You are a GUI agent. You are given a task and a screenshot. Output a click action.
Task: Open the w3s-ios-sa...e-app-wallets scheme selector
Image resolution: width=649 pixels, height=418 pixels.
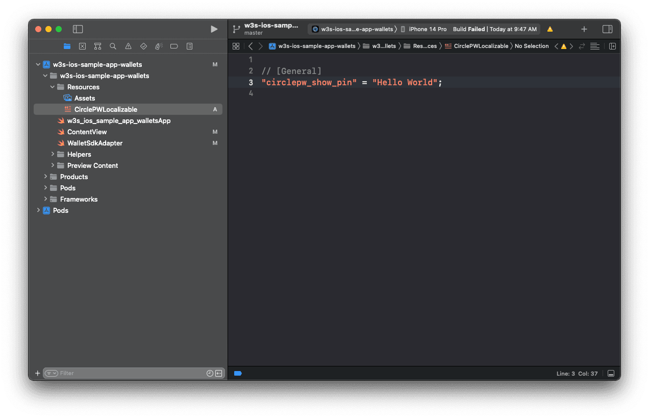tap(353, 29)
